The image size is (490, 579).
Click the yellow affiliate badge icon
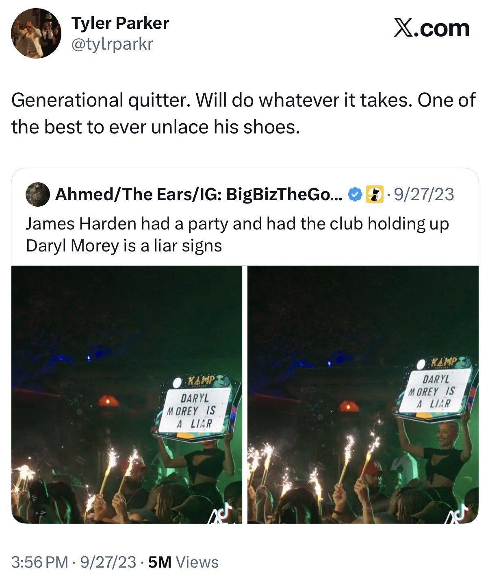coord(373,194)
